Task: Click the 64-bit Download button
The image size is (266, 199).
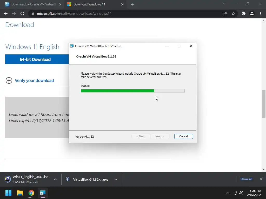Action: click(37, 59)
